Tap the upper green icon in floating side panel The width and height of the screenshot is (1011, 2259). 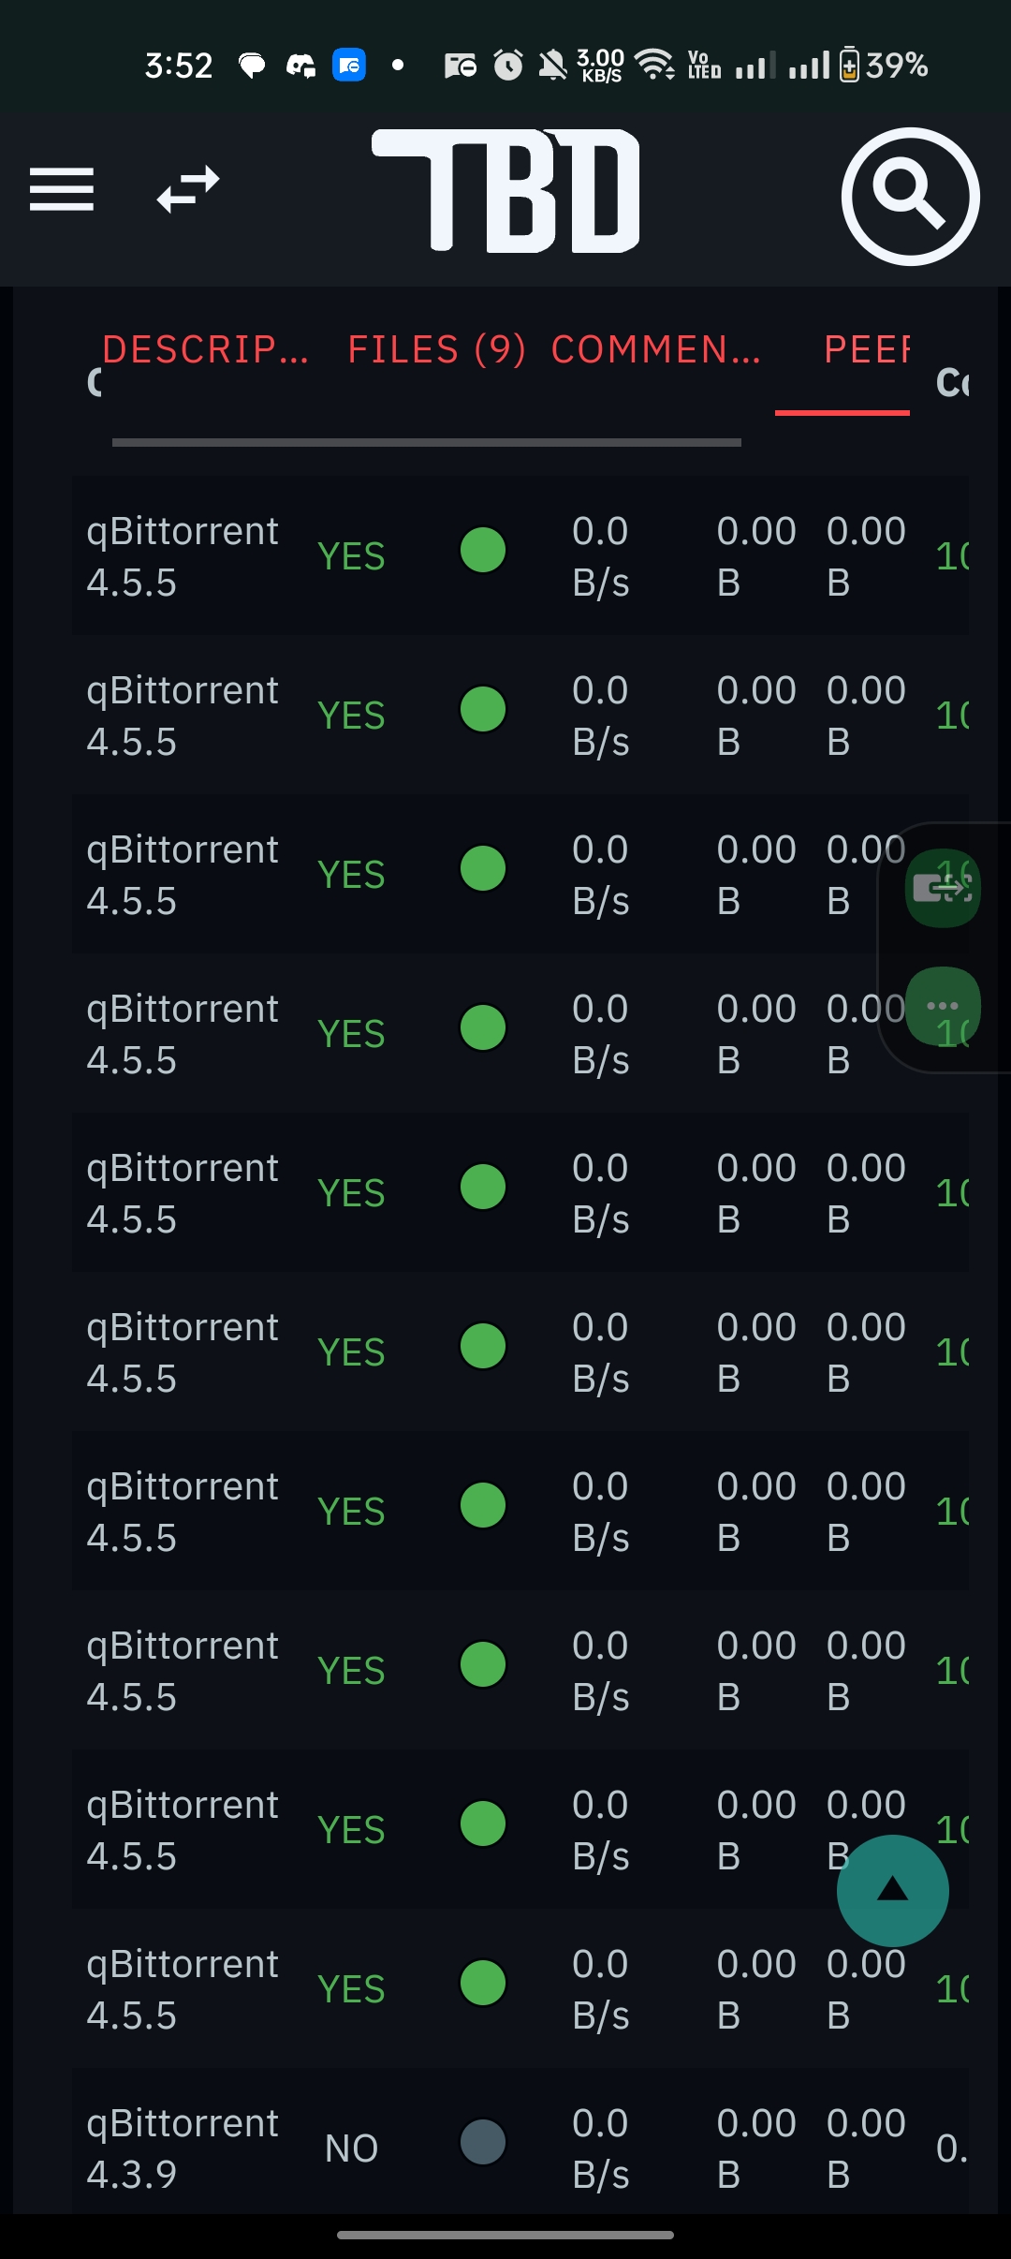pyautogui.click(x=942, y=888)
